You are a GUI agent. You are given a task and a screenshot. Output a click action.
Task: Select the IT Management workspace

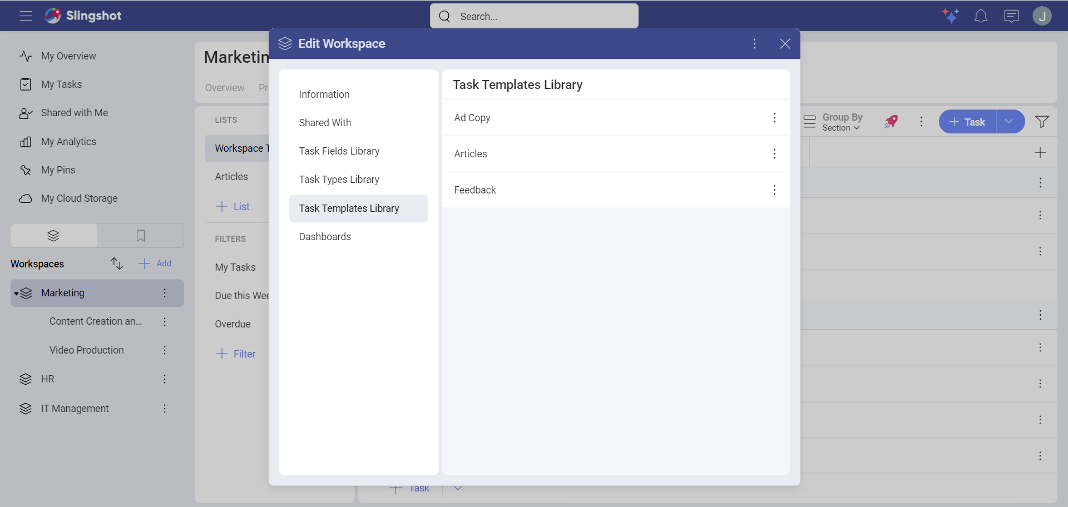(75, 409)
